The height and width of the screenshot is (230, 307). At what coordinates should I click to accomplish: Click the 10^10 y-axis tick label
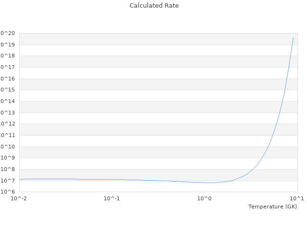click(x=8, y=147)
